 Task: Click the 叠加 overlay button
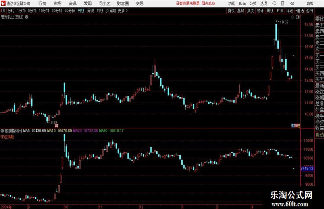click(241, 11)
